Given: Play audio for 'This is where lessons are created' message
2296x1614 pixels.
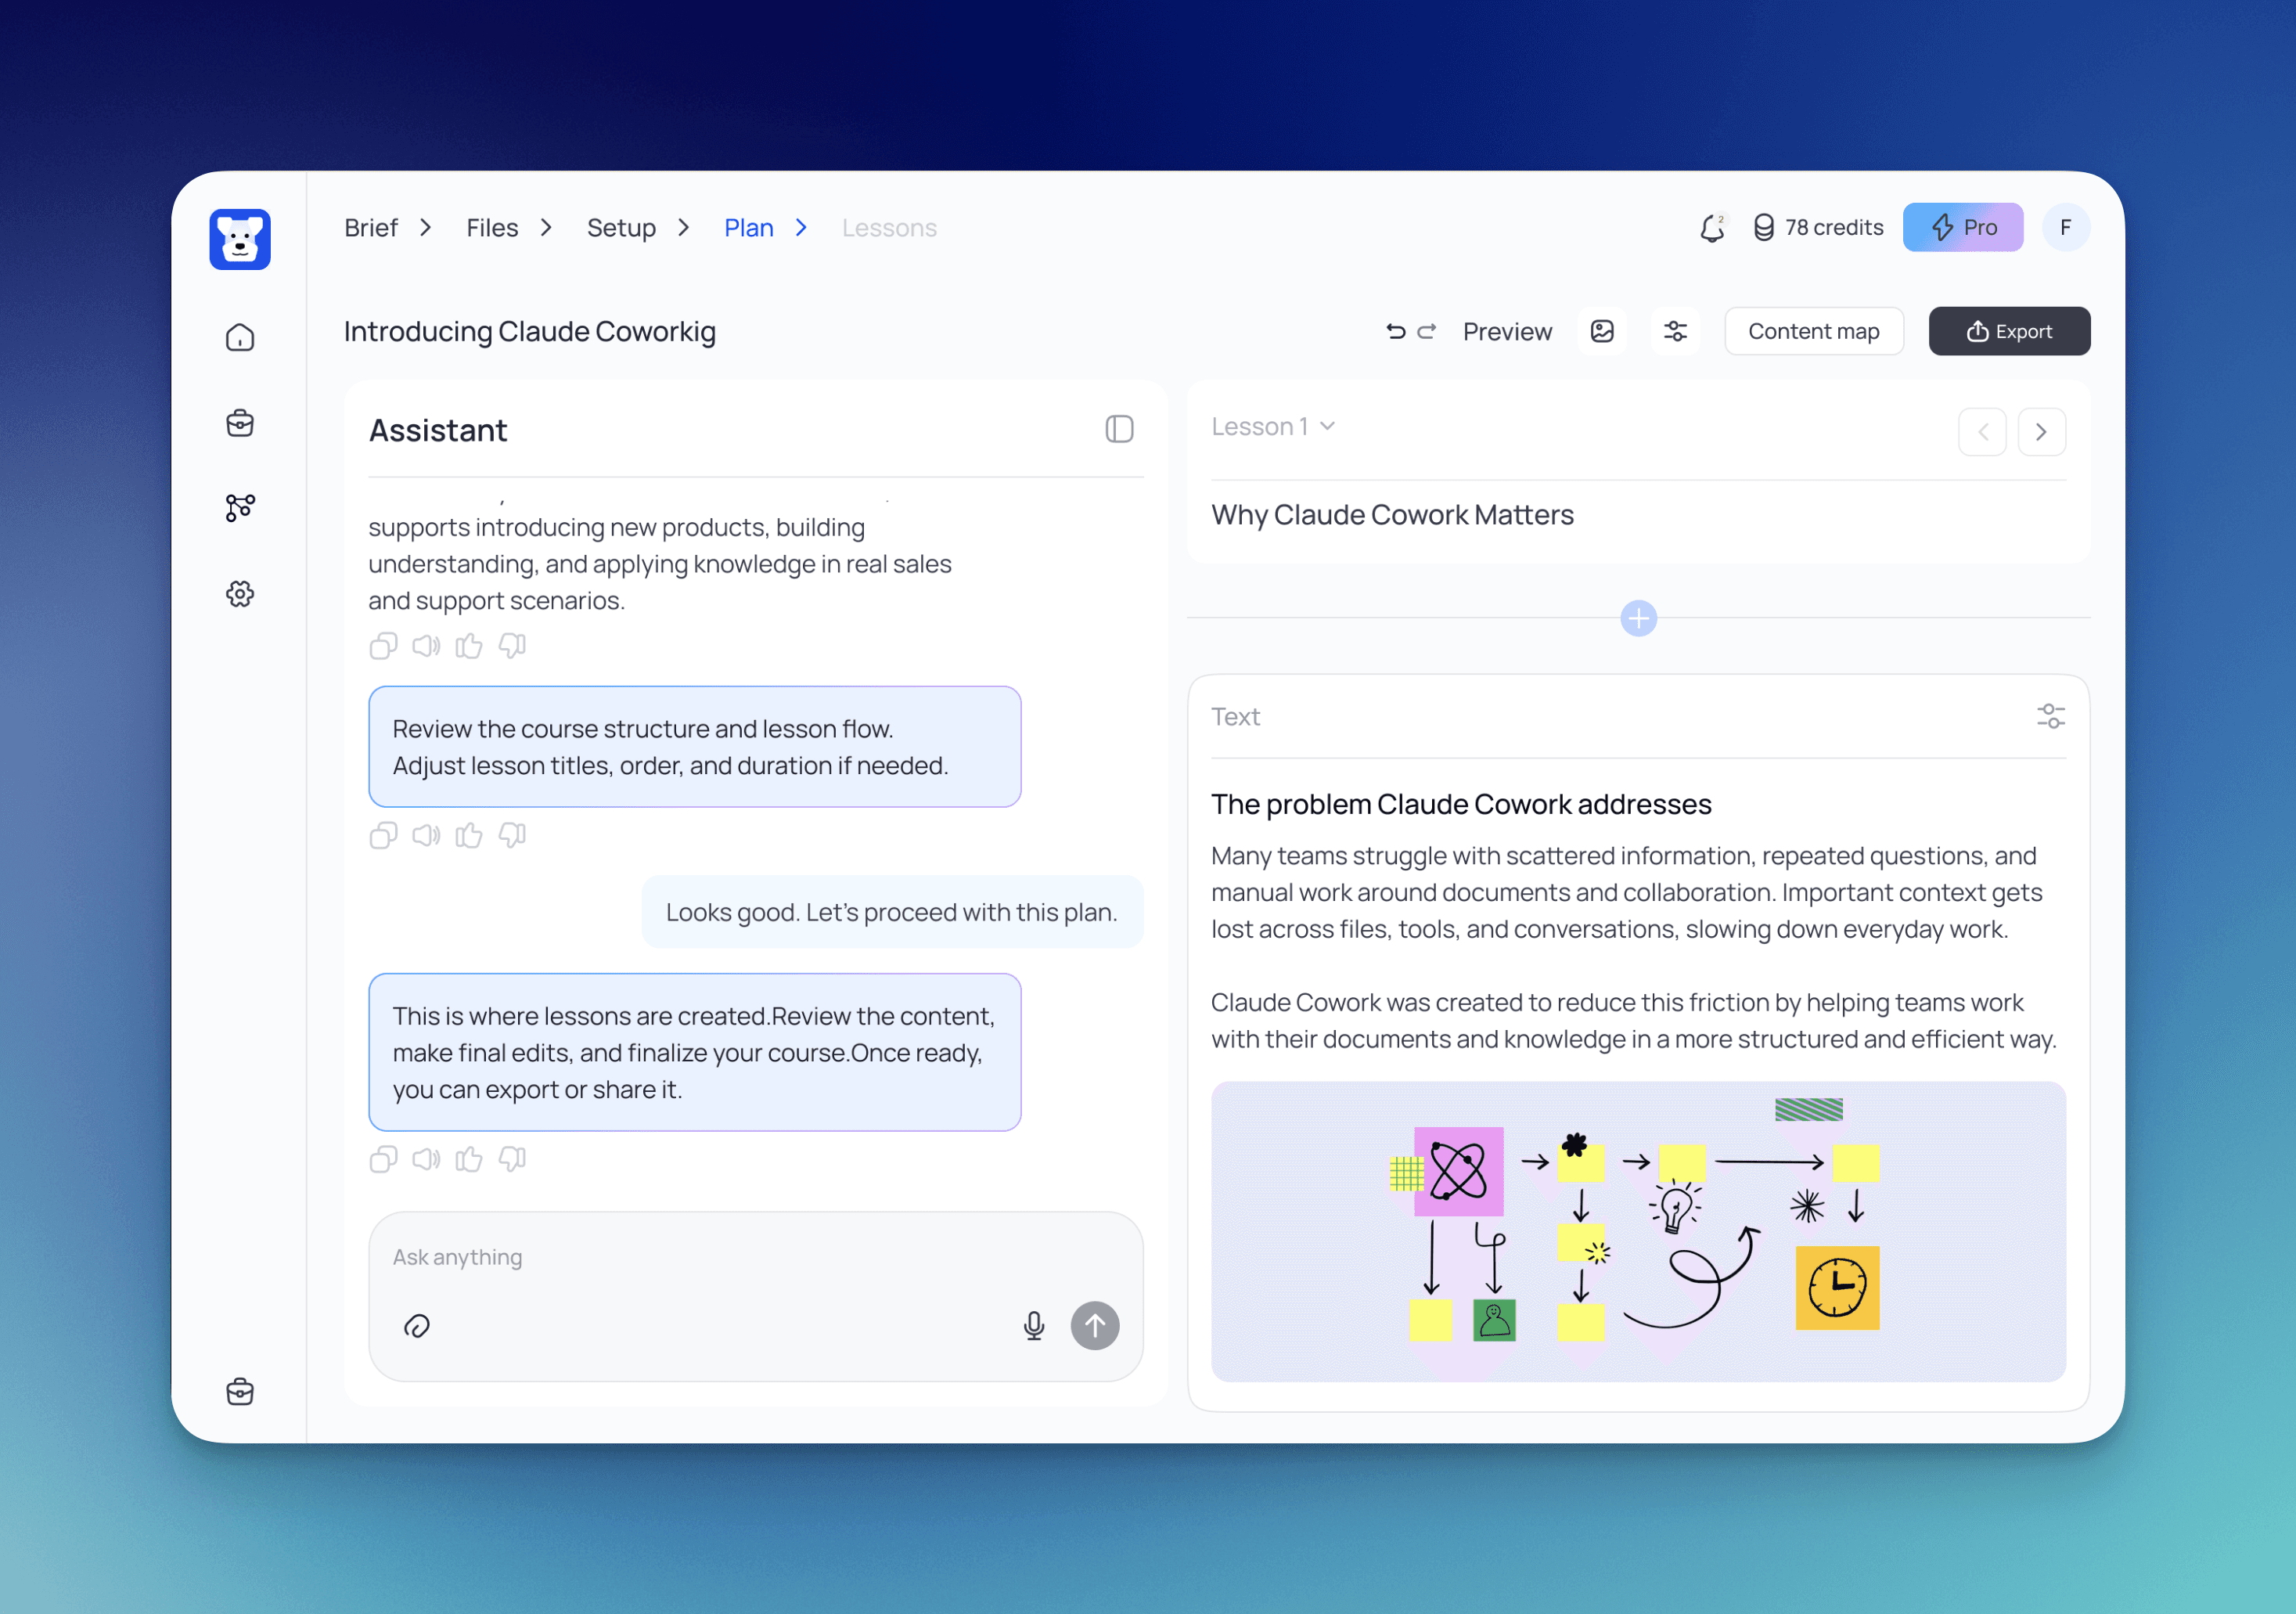Looking at the screenshot, I should 426,1159.
